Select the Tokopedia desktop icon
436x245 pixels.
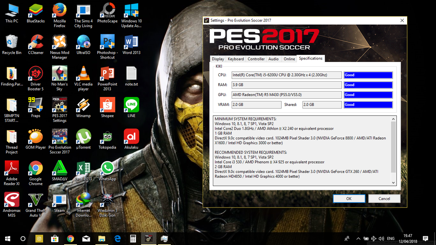(x=107, y=140)
